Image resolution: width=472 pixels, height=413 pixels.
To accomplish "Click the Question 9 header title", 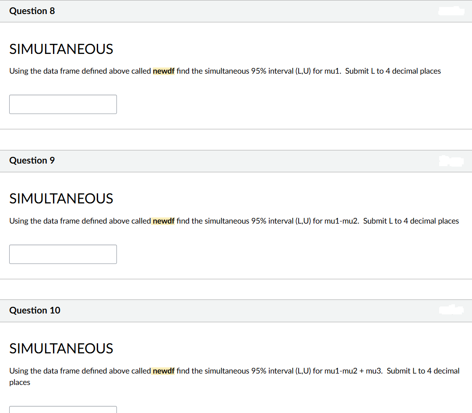I will 32,160.
